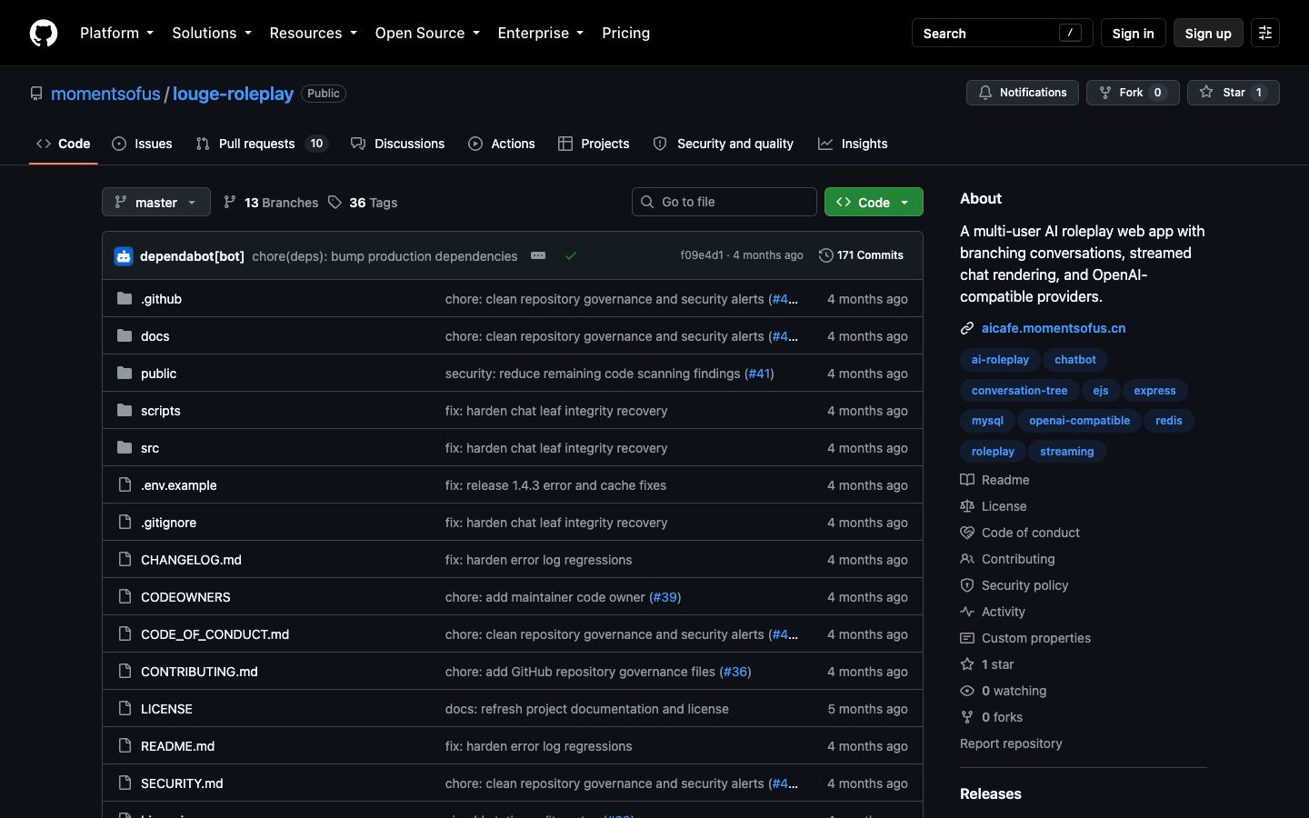This screenshot has height=818, width=1309.
Task: Click the public folder icon
Action: (125, 374)
